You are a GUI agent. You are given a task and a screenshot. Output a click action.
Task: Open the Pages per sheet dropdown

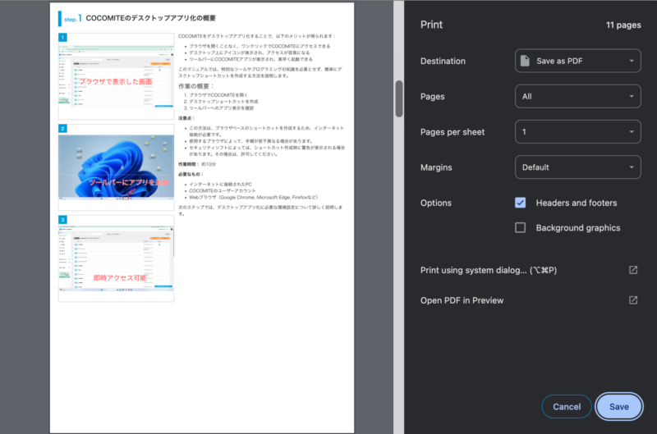tap(577, 131)
